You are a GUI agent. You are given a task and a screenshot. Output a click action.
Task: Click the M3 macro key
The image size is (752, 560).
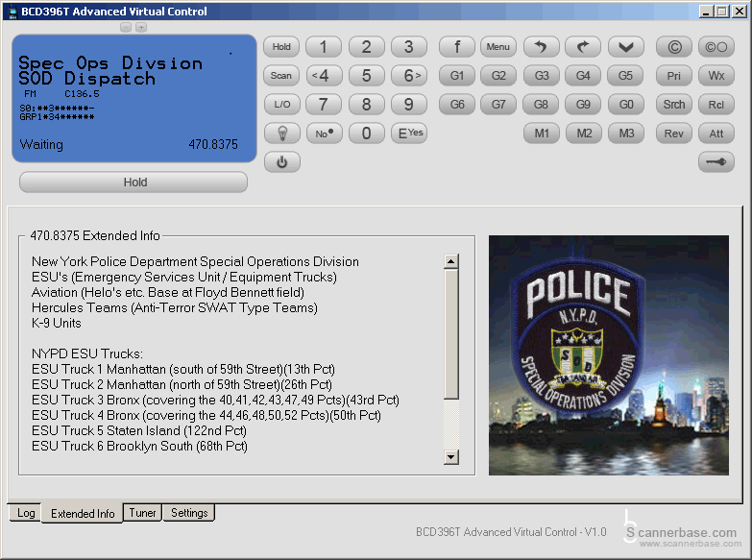pos(626,133)
